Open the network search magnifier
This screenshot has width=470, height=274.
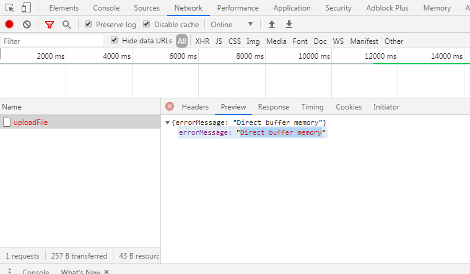[66, 25]
